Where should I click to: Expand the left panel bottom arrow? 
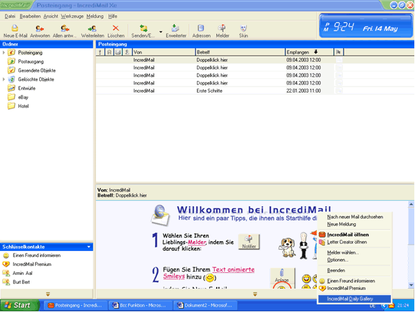point(48,294)
